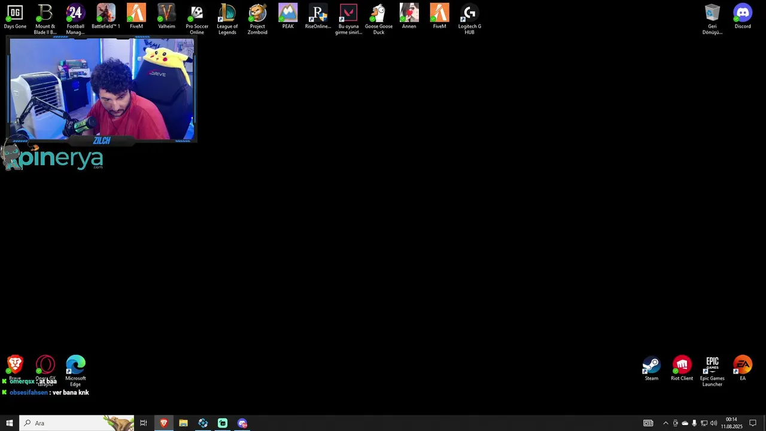The image size is (766, 431).
Task: Open the Logitech G HUB shortcut
Action: 470,19
